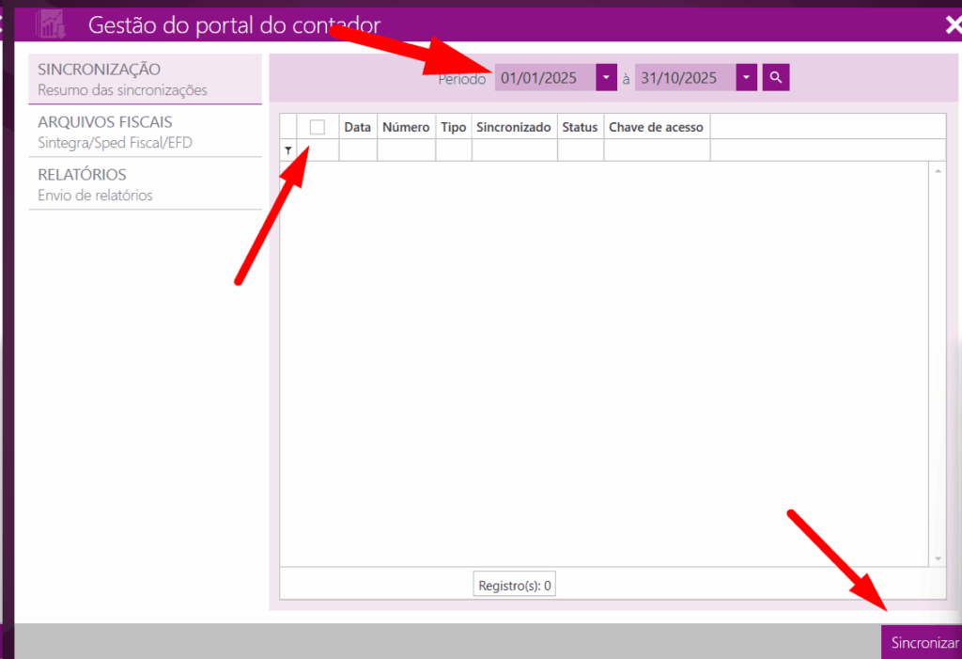Tick the select-all checkbox in the grid header
Image resolution: width=962 pixels, height=659 pixels.
point(318,127)
